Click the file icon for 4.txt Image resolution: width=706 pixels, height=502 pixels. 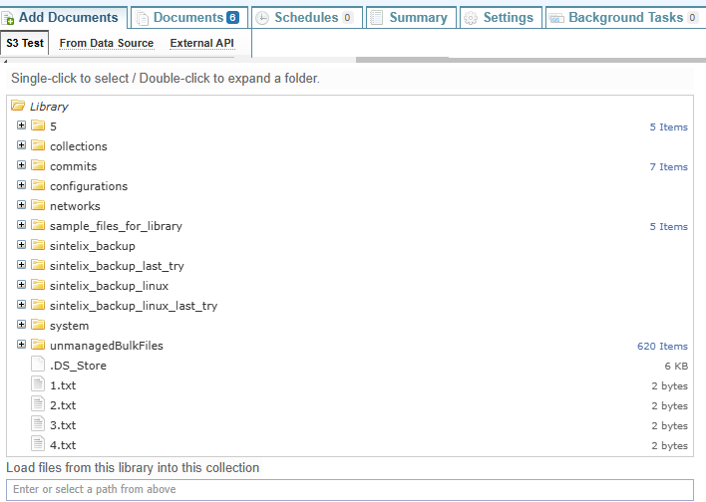(x=38, y=445)
